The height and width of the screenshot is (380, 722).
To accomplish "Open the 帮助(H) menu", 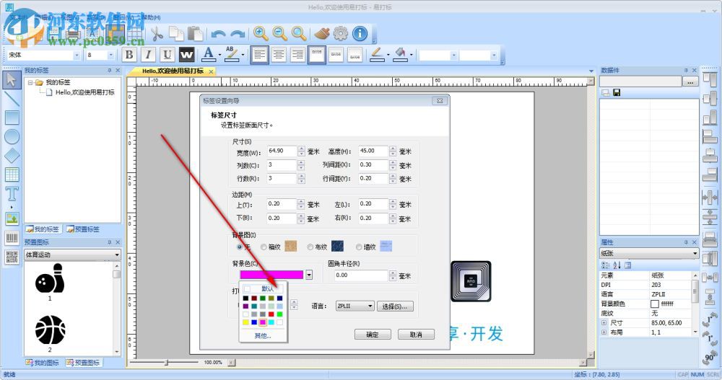I will (151, 17).
